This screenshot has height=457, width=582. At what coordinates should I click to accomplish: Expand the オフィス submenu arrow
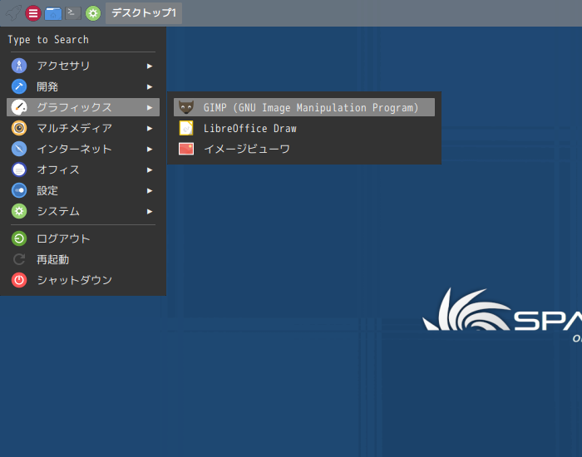150,170
